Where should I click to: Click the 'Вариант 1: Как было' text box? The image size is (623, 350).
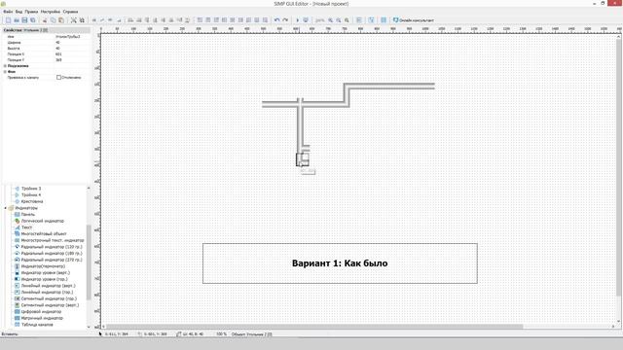340,263
